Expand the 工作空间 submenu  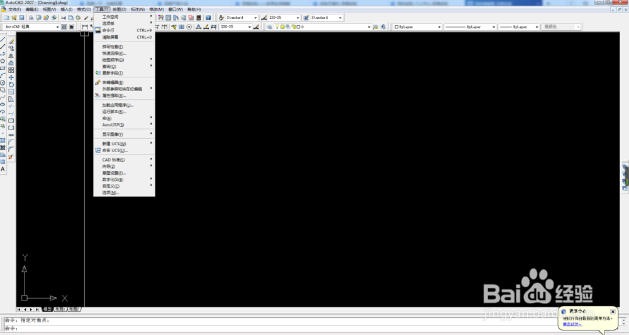[124, 17]
